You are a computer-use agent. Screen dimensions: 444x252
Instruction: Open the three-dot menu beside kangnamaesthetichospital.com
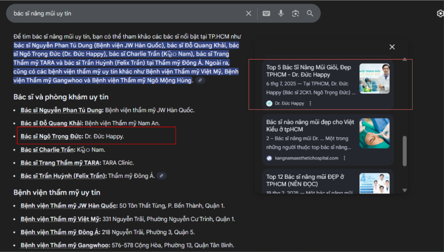point(344,158)
